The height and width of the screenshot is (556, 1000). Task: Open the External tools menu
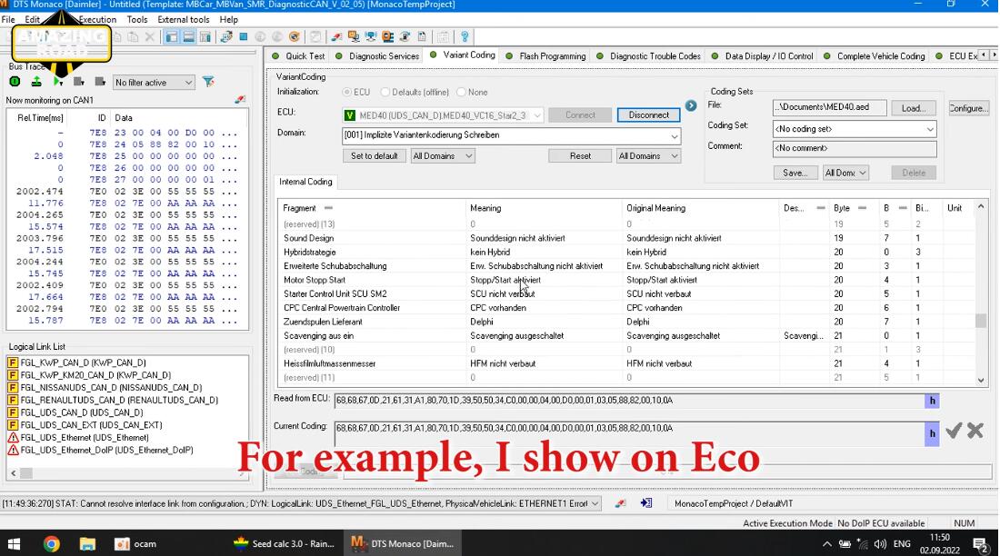tap(184, 20)
